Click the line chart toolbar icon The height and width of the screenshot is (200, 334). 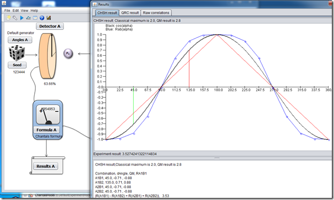[x=28, y=18]
